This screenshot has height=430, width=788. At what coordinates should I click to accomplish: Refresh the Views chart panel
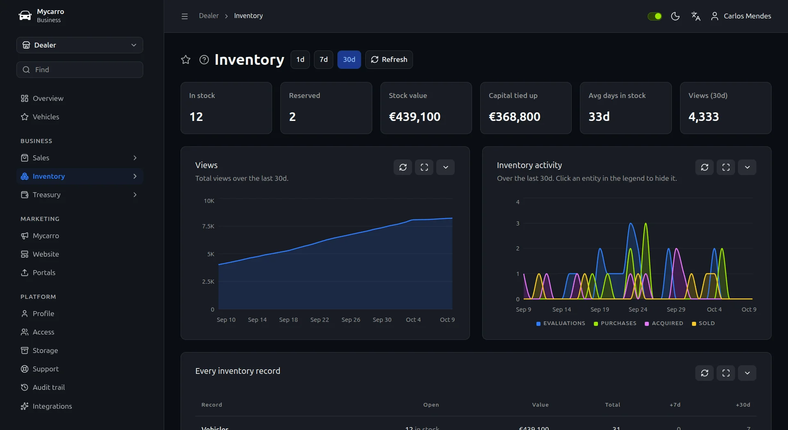[x=403, y=167]
